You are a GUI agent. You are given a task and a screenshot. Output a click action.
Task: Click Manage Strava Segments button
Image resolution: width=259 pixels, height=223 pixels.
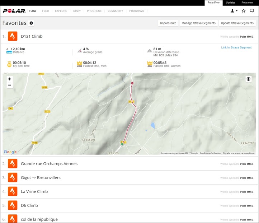(198, 23)
